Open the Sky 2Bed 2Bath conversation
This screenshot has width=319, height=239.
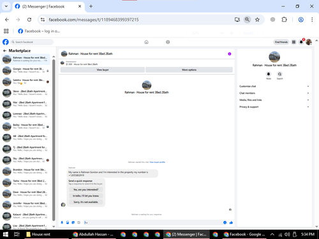26,160
